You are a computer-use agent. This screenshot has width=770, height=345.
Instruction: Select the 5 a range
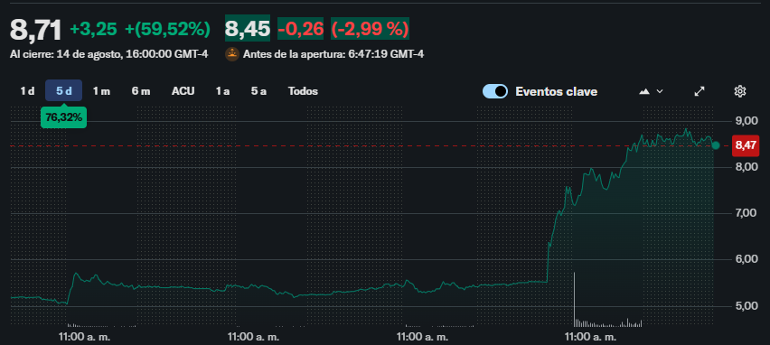[x=258, y=91]
